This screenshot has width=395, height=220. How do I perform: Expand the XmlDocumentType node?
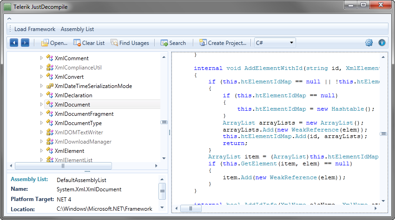(41, 123)
